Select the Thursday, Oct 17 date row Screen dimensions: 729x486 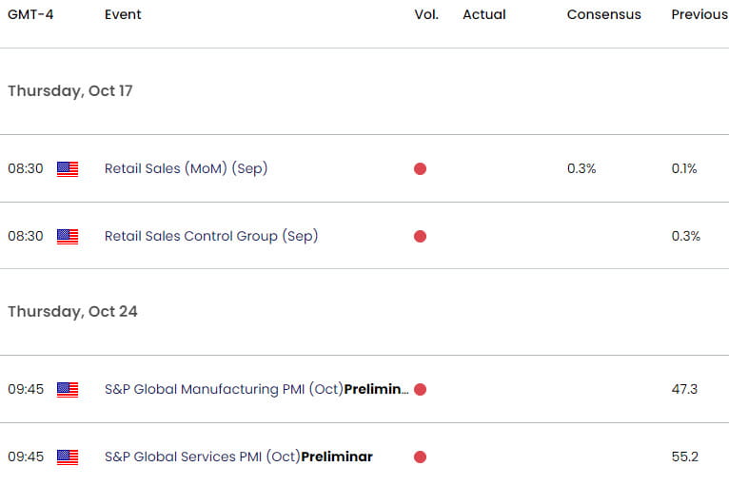(x=70, y=91)
